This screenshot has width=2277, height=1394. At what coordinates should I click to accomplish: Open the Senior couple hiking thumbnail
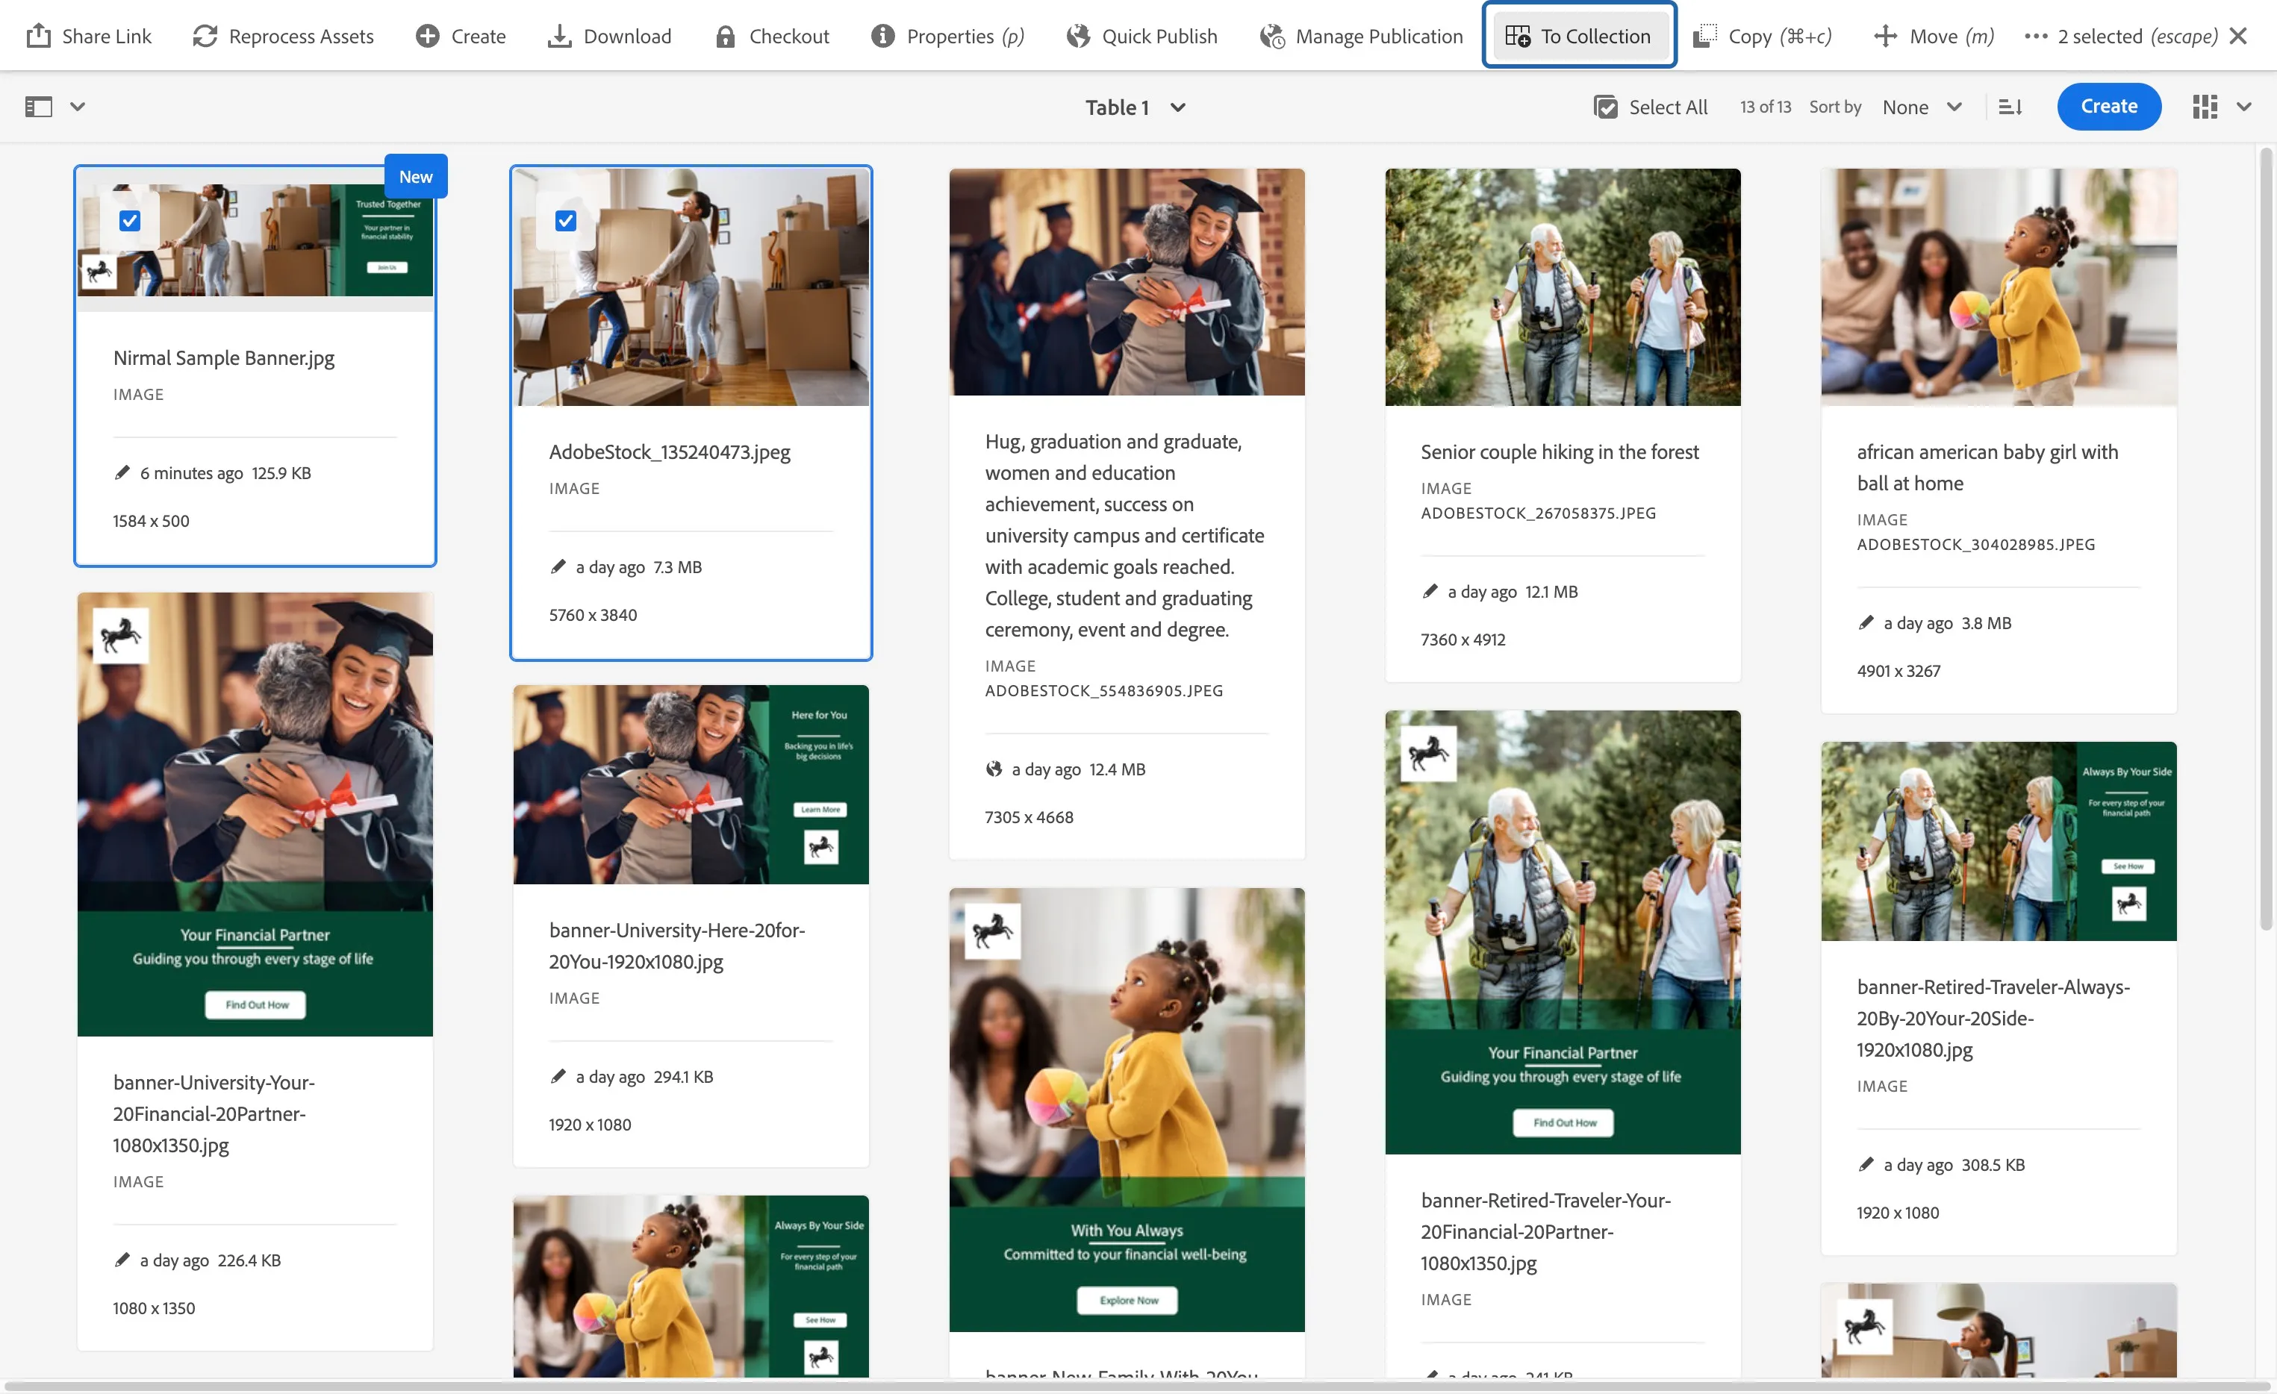(1562, 287)
